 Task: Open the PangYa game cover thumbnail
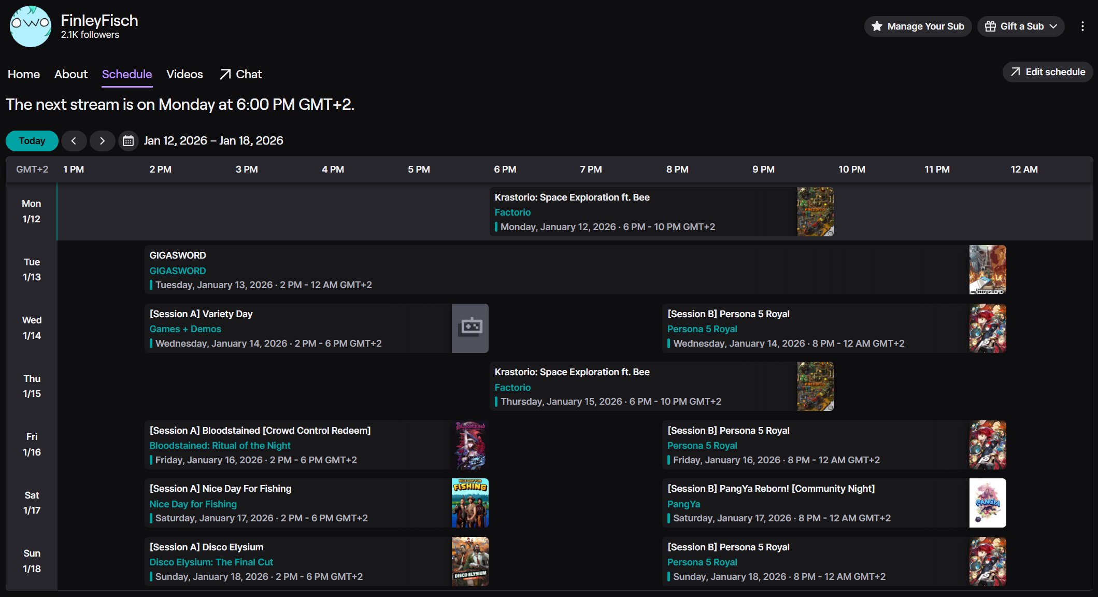tap(987, 503)
